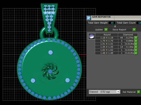Click the Total Gem Weight label
The image size is (141, 105).
click(x=98, y=23)
